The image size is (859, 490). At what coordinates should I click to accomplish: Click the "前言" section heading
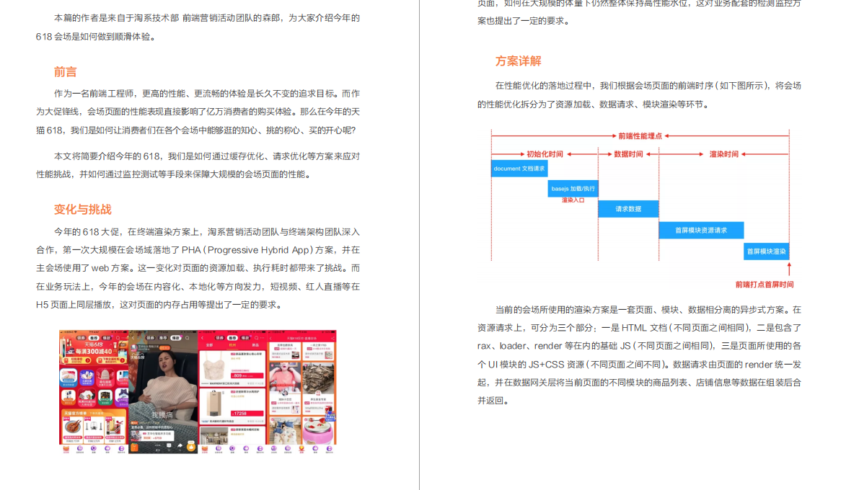65,72
